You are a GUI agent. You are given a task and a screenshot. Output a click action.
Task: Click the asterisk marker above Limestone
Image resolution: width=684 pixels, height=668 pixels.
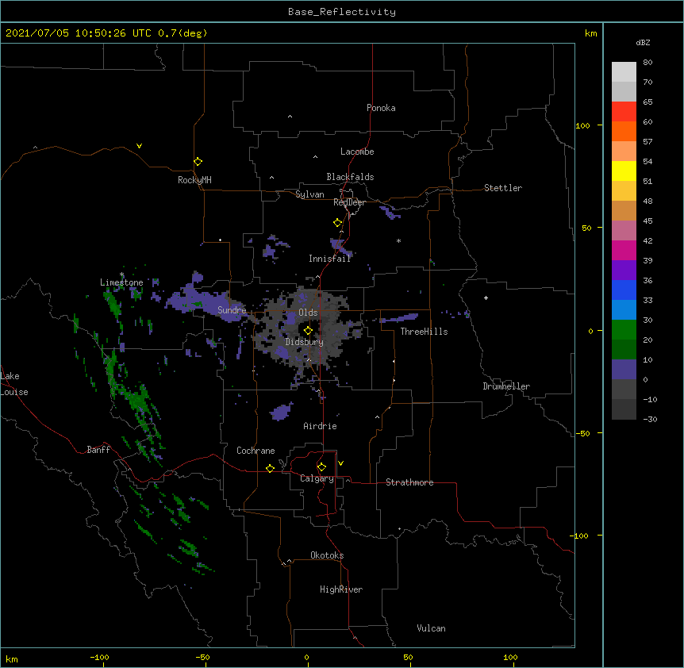pyautogui.click(x=122, y=274)
